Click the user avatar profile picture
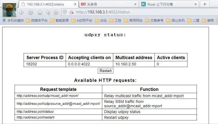The height and width of the screenshot is (124, 218). pos(9,9)
